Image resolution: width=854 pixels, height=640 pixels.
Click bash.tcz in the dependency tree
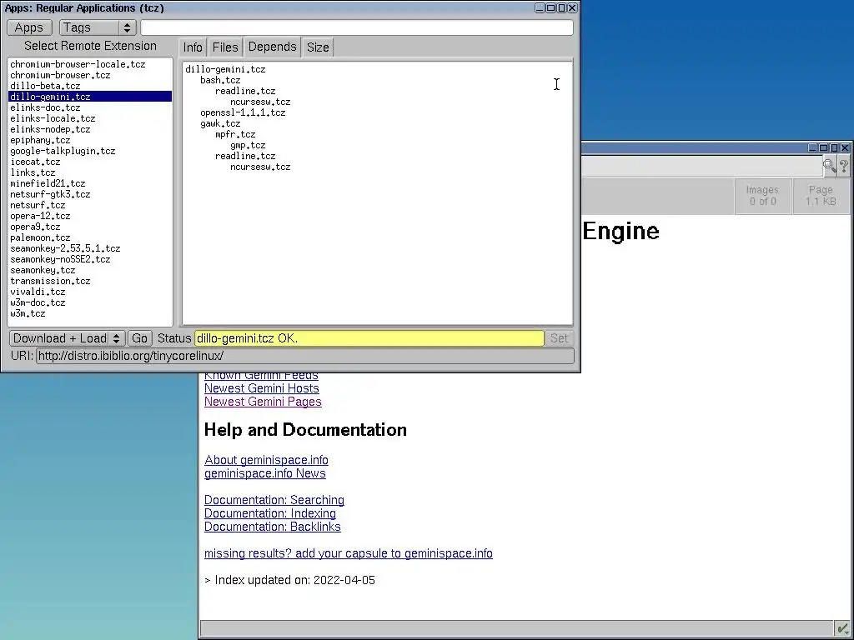(x=220, y=80)
